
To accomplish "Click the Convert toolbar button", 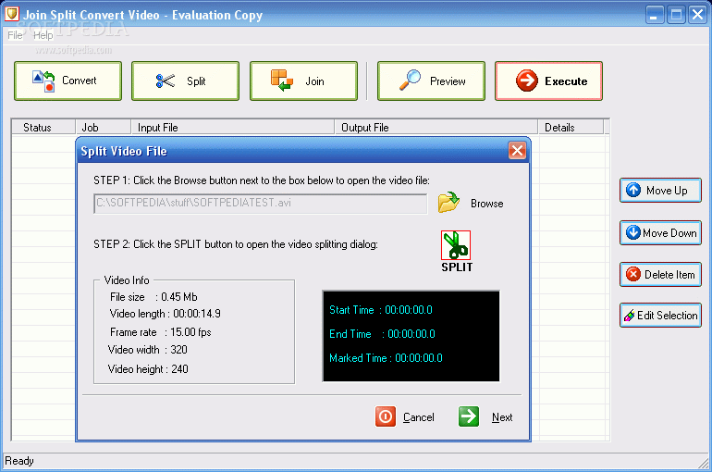I will (x=68, y=81).
